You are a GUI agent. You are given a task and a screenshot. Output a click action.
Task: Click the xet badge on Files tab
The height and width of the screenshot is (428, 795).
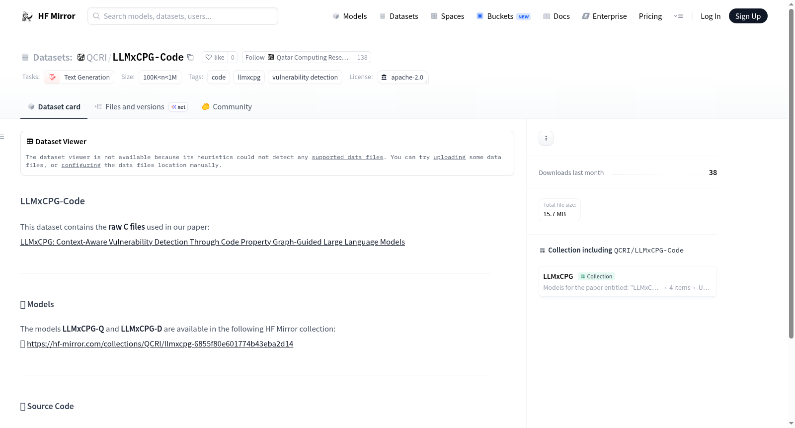[178, 107]
